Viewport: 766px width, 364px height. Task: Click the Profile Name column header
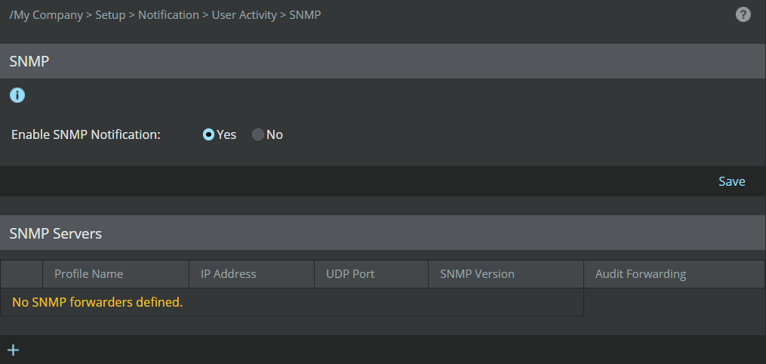tap(115, 274)
